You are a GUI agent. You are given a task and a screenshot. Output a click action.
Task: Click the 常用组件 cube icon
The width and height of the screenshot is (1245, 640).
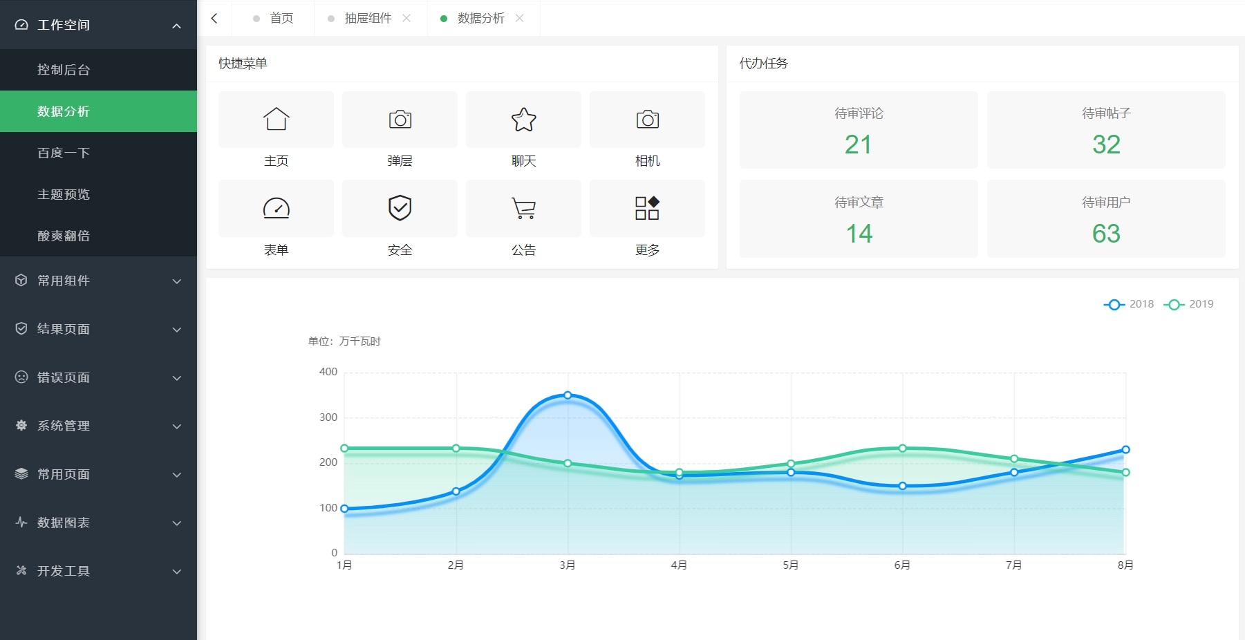click(x=21, y=281)
